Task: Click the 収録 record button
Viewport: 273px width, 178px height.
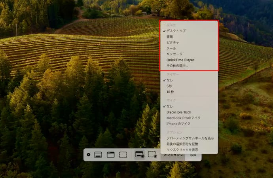Action: [193, 155]
